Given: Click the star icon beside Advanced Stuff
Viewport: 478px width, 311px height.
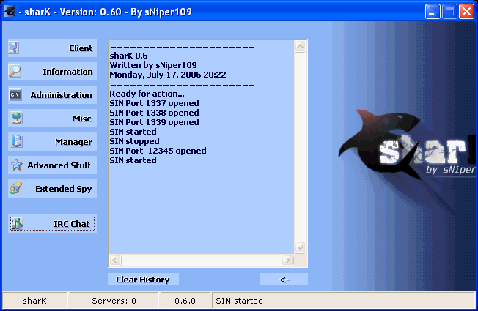Looking at the screenshot, I should coord(15,165).
